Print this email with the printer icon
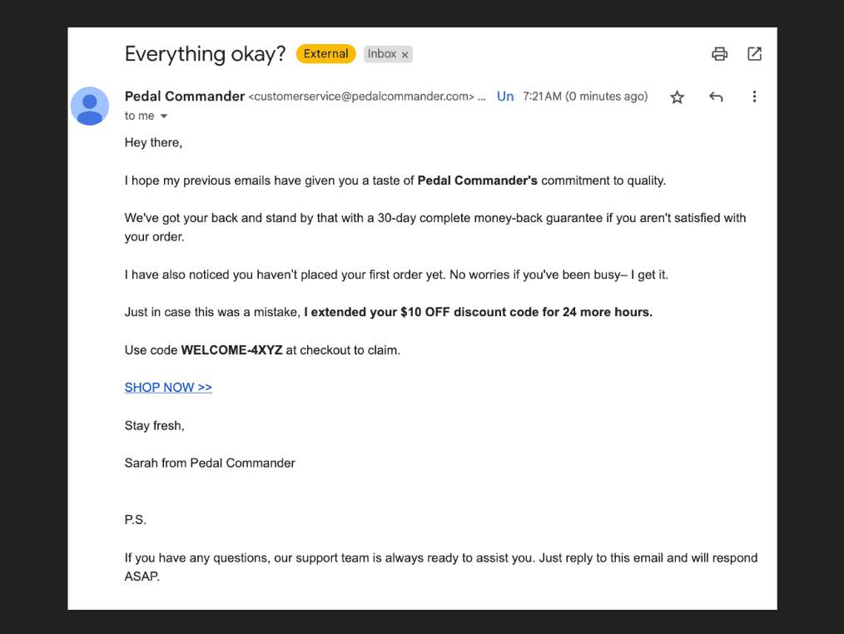844x634 pixels. point(719,54)
